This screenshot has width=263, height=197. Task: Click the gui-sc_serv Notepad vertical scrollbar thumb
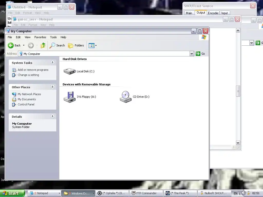coord(238,91)
